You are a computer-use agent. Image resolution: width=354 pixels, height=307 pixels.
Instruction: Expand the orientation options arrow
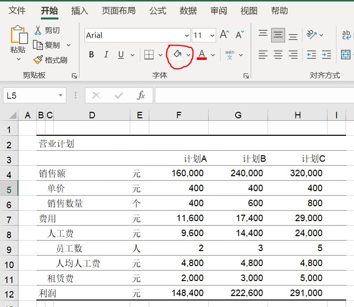click(x=321, y=35)
